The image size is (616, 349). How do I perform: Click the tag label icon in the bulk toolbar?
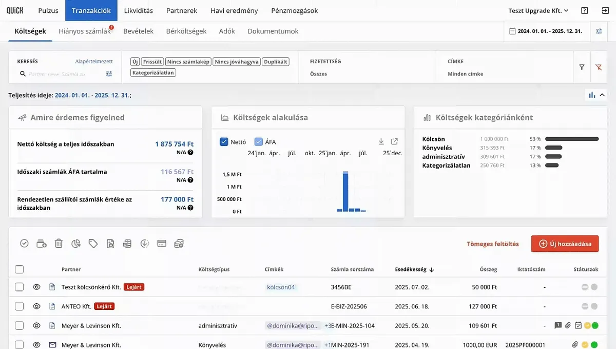click(x=93, y=244)
